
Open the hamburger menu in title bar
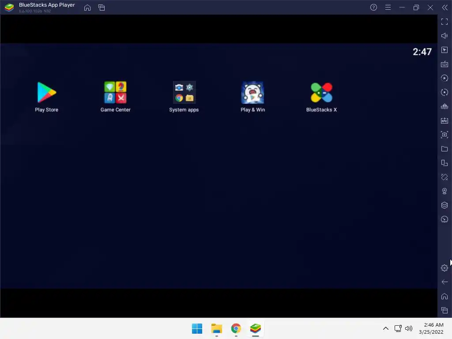(388, 8)
